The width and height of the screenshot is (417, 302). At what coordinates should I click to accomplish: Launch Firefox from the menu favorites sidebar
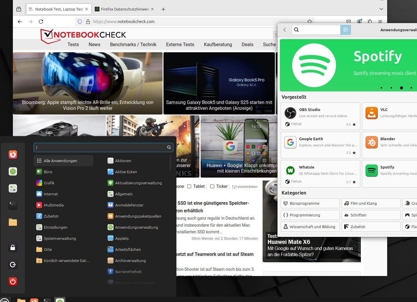(x=13, y=154)
